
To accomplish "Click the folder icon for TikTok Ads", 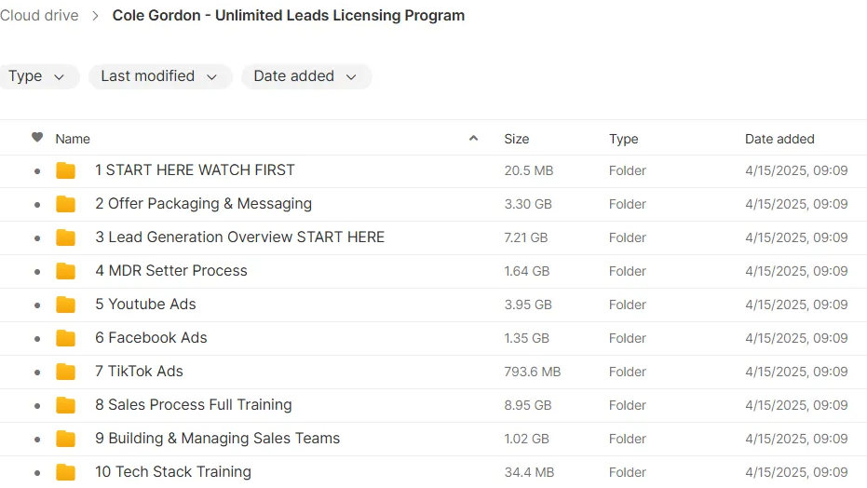I will point(65,372).
